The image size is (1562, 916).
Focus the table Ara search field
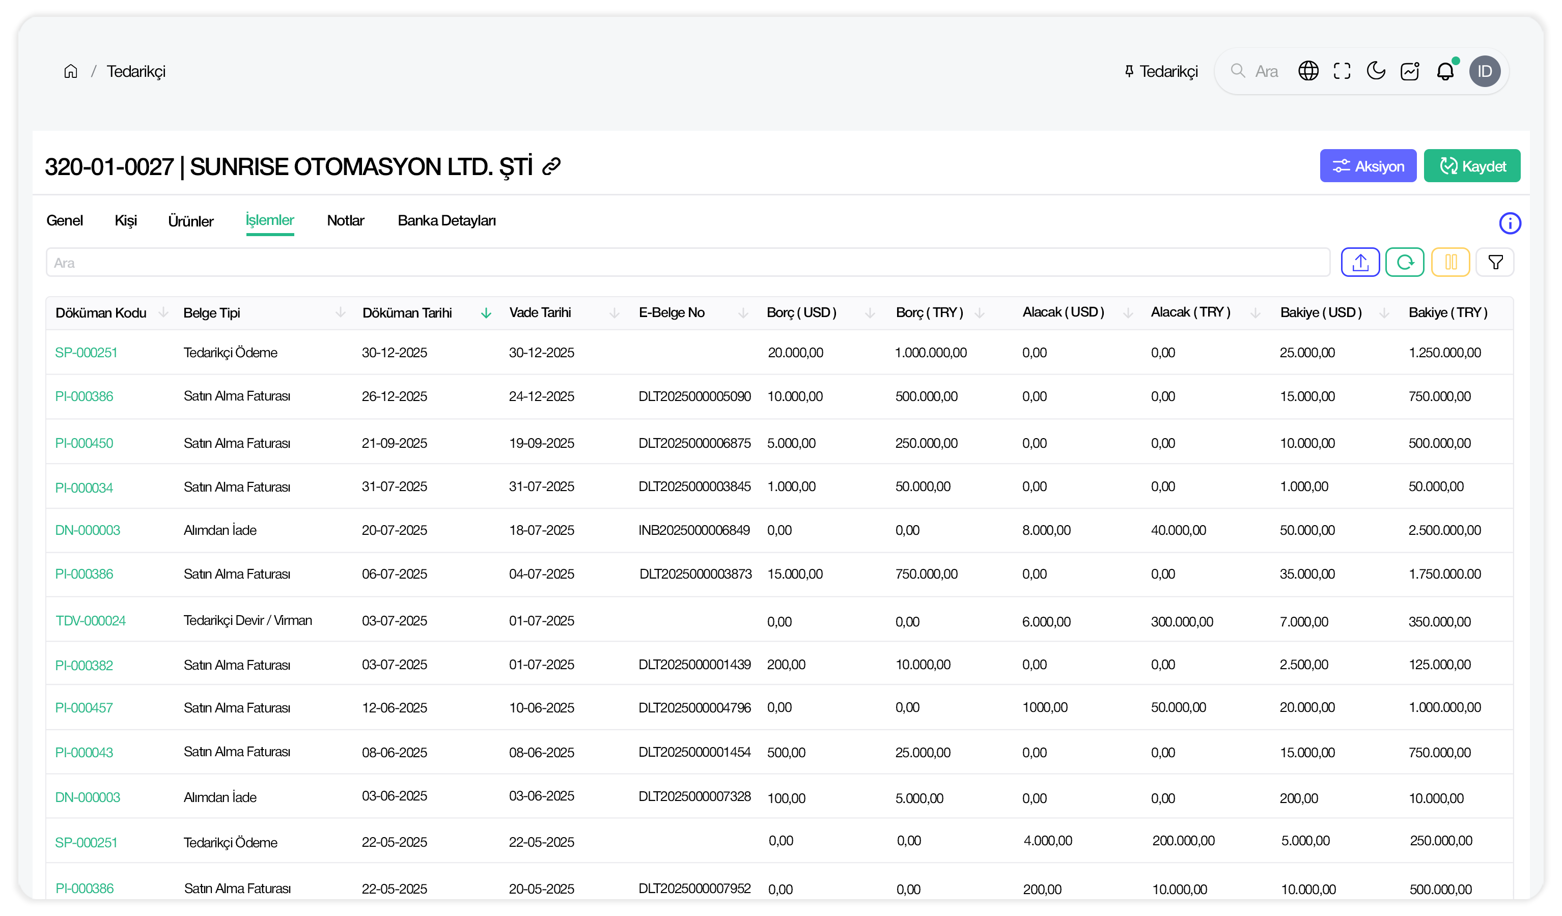pos(687,263)
